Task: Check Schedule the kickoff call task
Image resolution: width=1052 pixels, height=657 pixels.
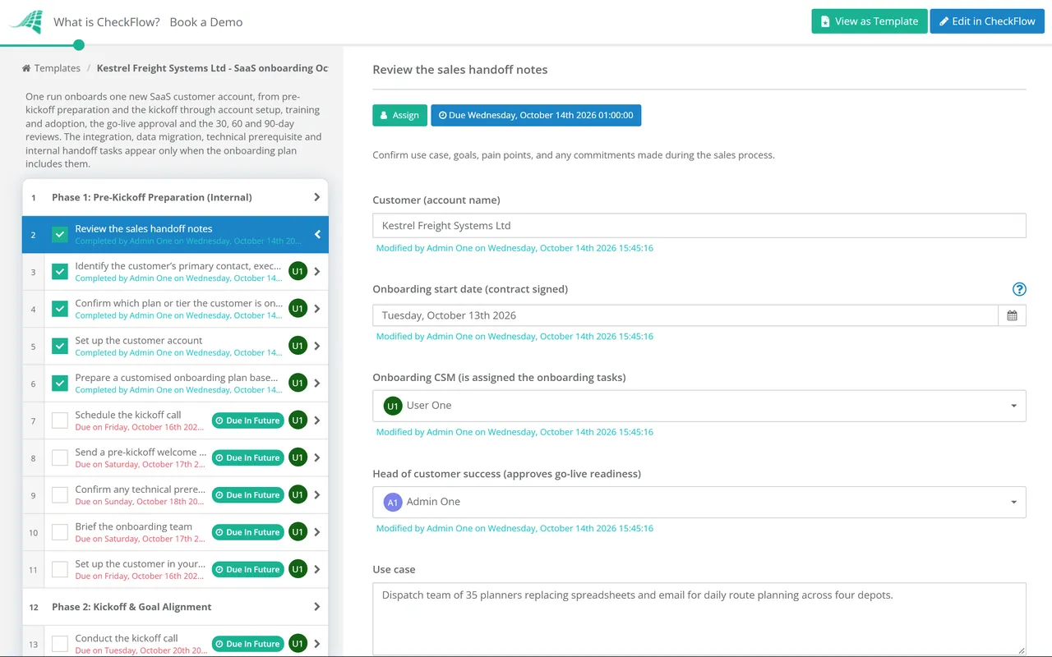Action: click(60, 420)
